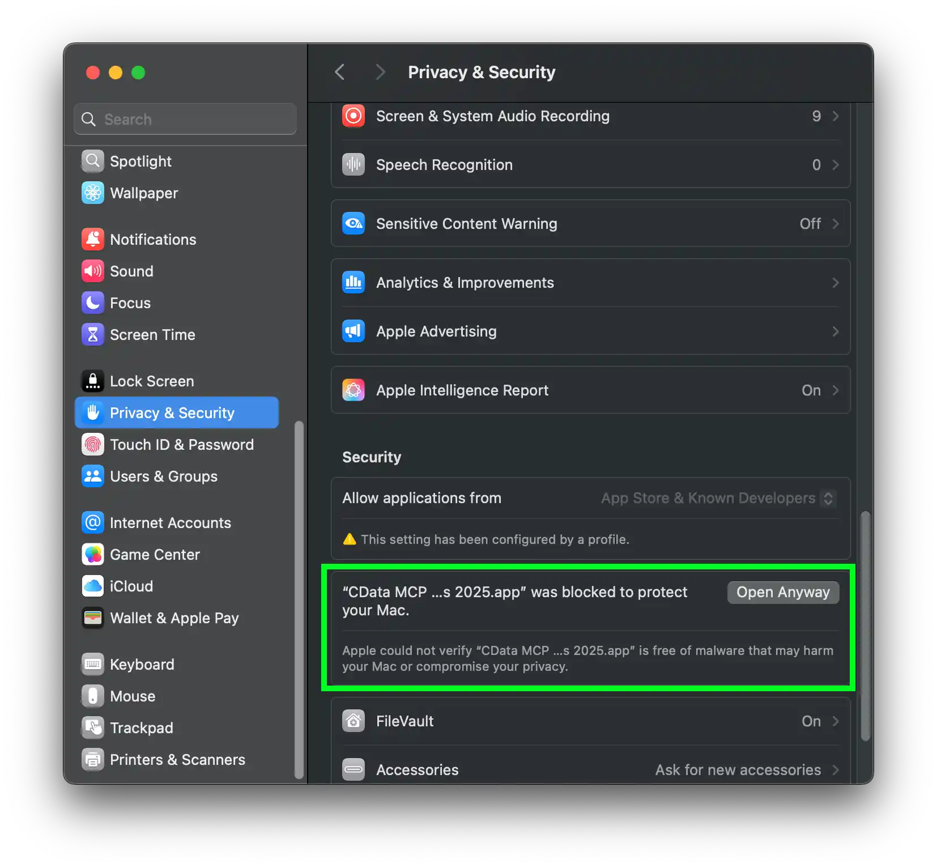Click the sidebar vertical scrollbar
This screenshot has height=868, width=937.
point(299,599)
